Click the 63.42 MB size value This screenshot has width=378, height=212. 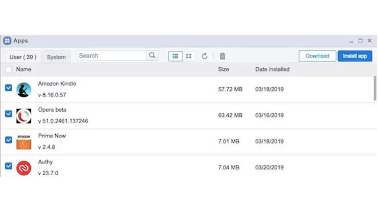pos(230,115)
